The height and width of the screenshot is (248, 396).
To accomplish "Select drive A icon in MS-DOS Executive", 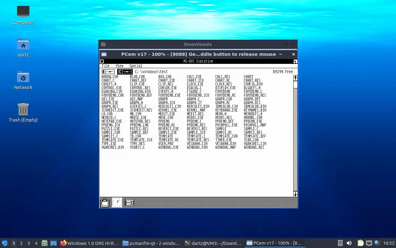I will click(108, 72).
